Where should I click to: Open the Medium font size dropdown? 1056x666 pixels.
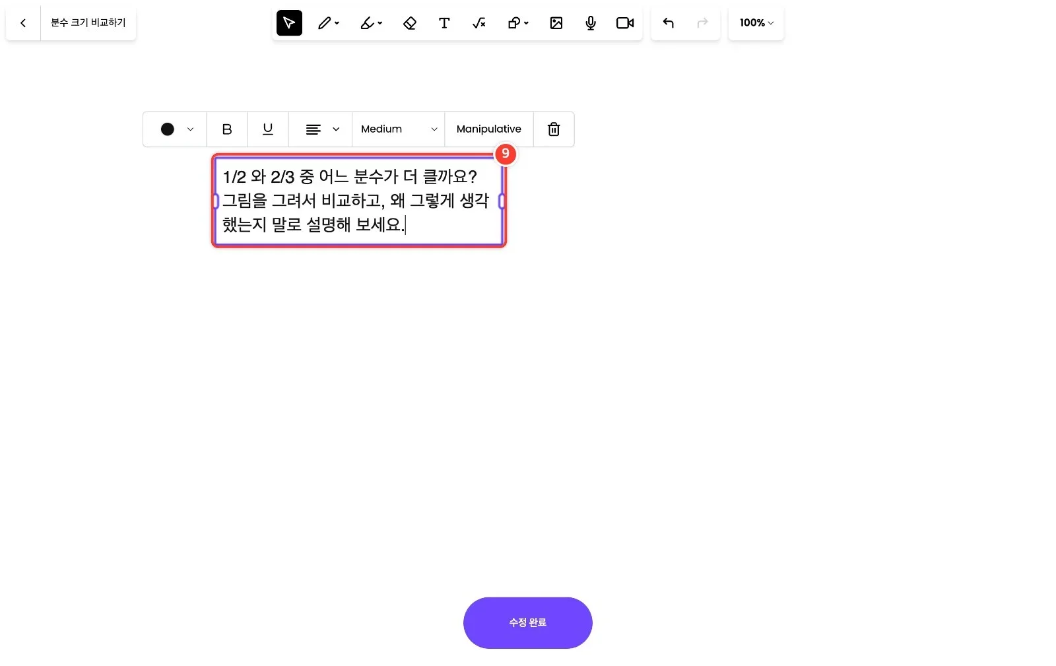point(399,129)
